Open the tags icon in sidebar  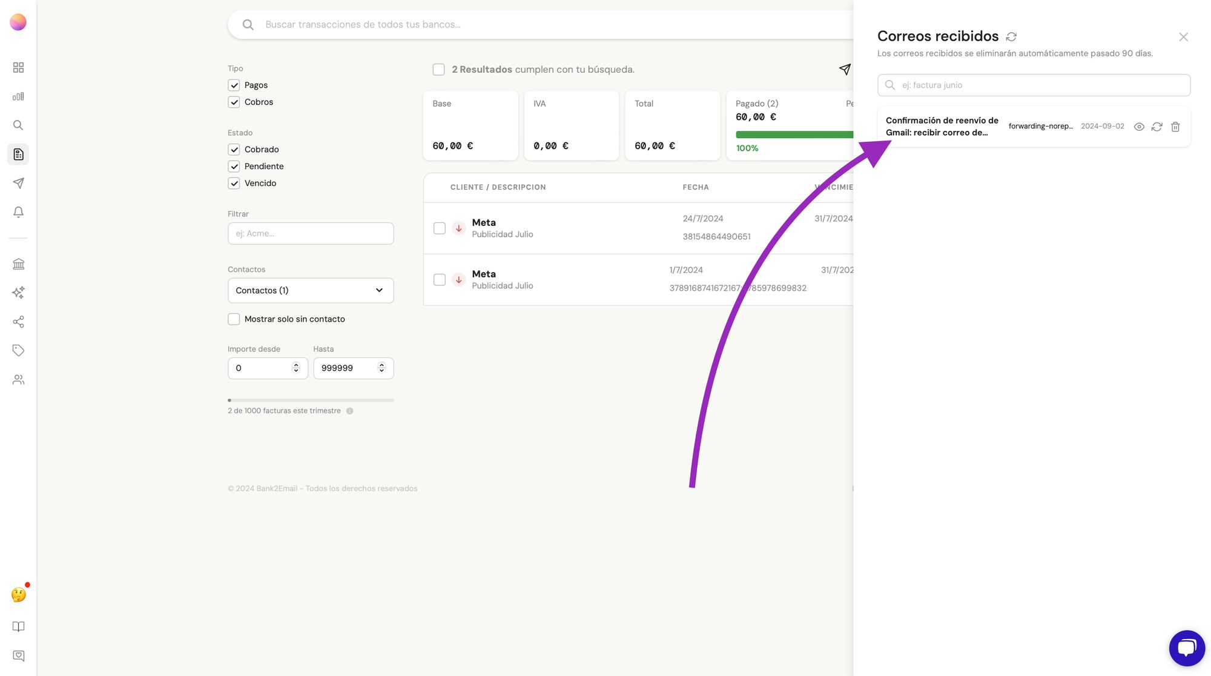[18, 350]
